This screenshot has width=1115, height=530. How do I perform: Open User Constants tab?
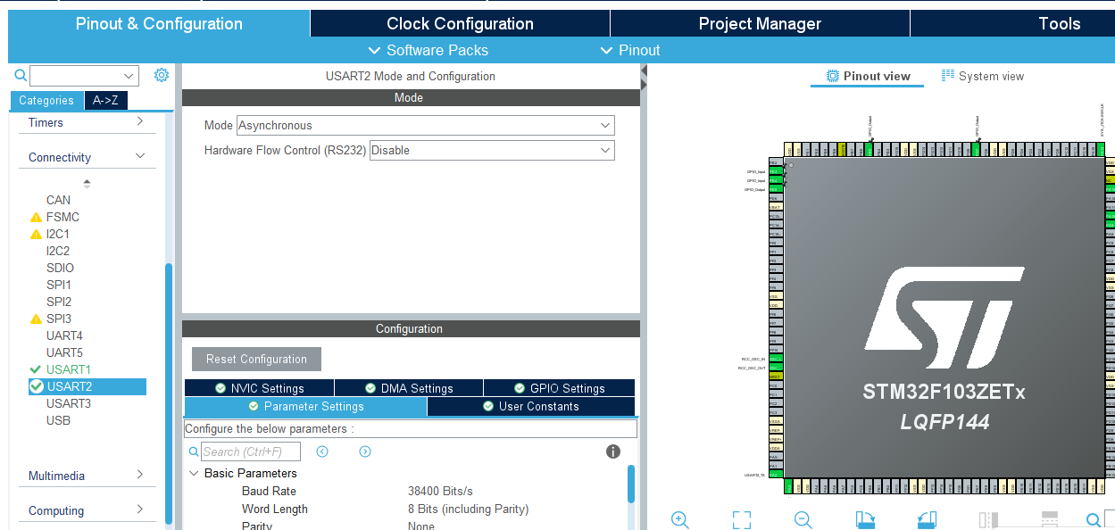coord(531,406)
